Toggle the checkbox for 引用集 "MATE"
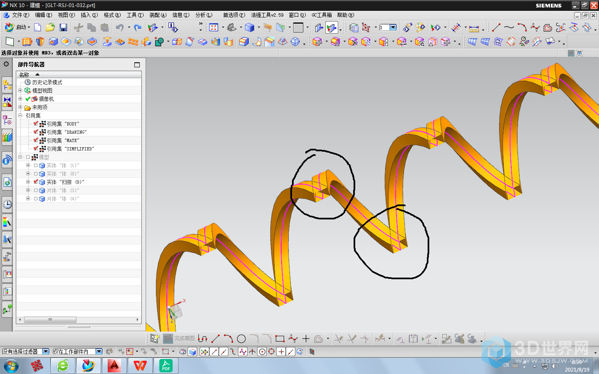Image resolution: width=599 pixels, height=374 pixels. pos(36,140)
